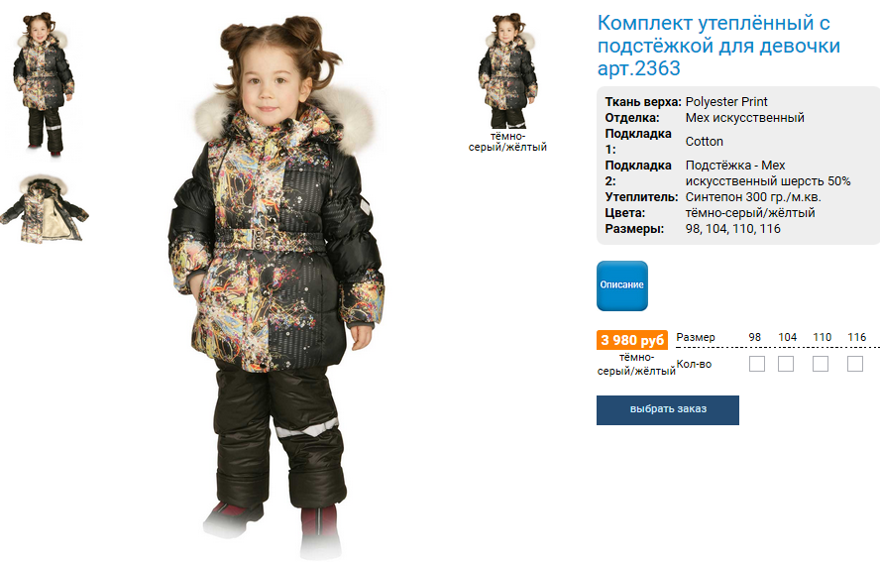The width and height of the screenshot is (880, 562).
Task: Open the product title link арт.2363
Action: click(718, 46)
